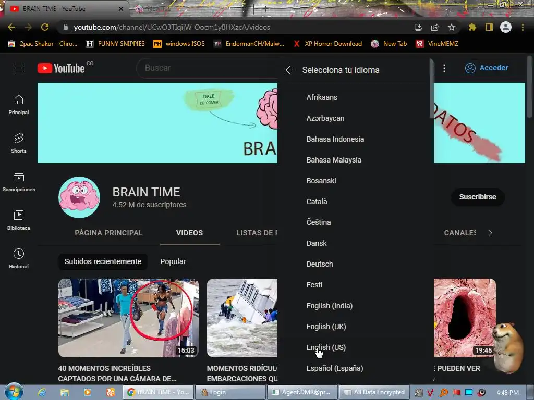This screenshot has width=534, height=400.
Task: Open Historial in the sidebar
Action: point(19,259)
